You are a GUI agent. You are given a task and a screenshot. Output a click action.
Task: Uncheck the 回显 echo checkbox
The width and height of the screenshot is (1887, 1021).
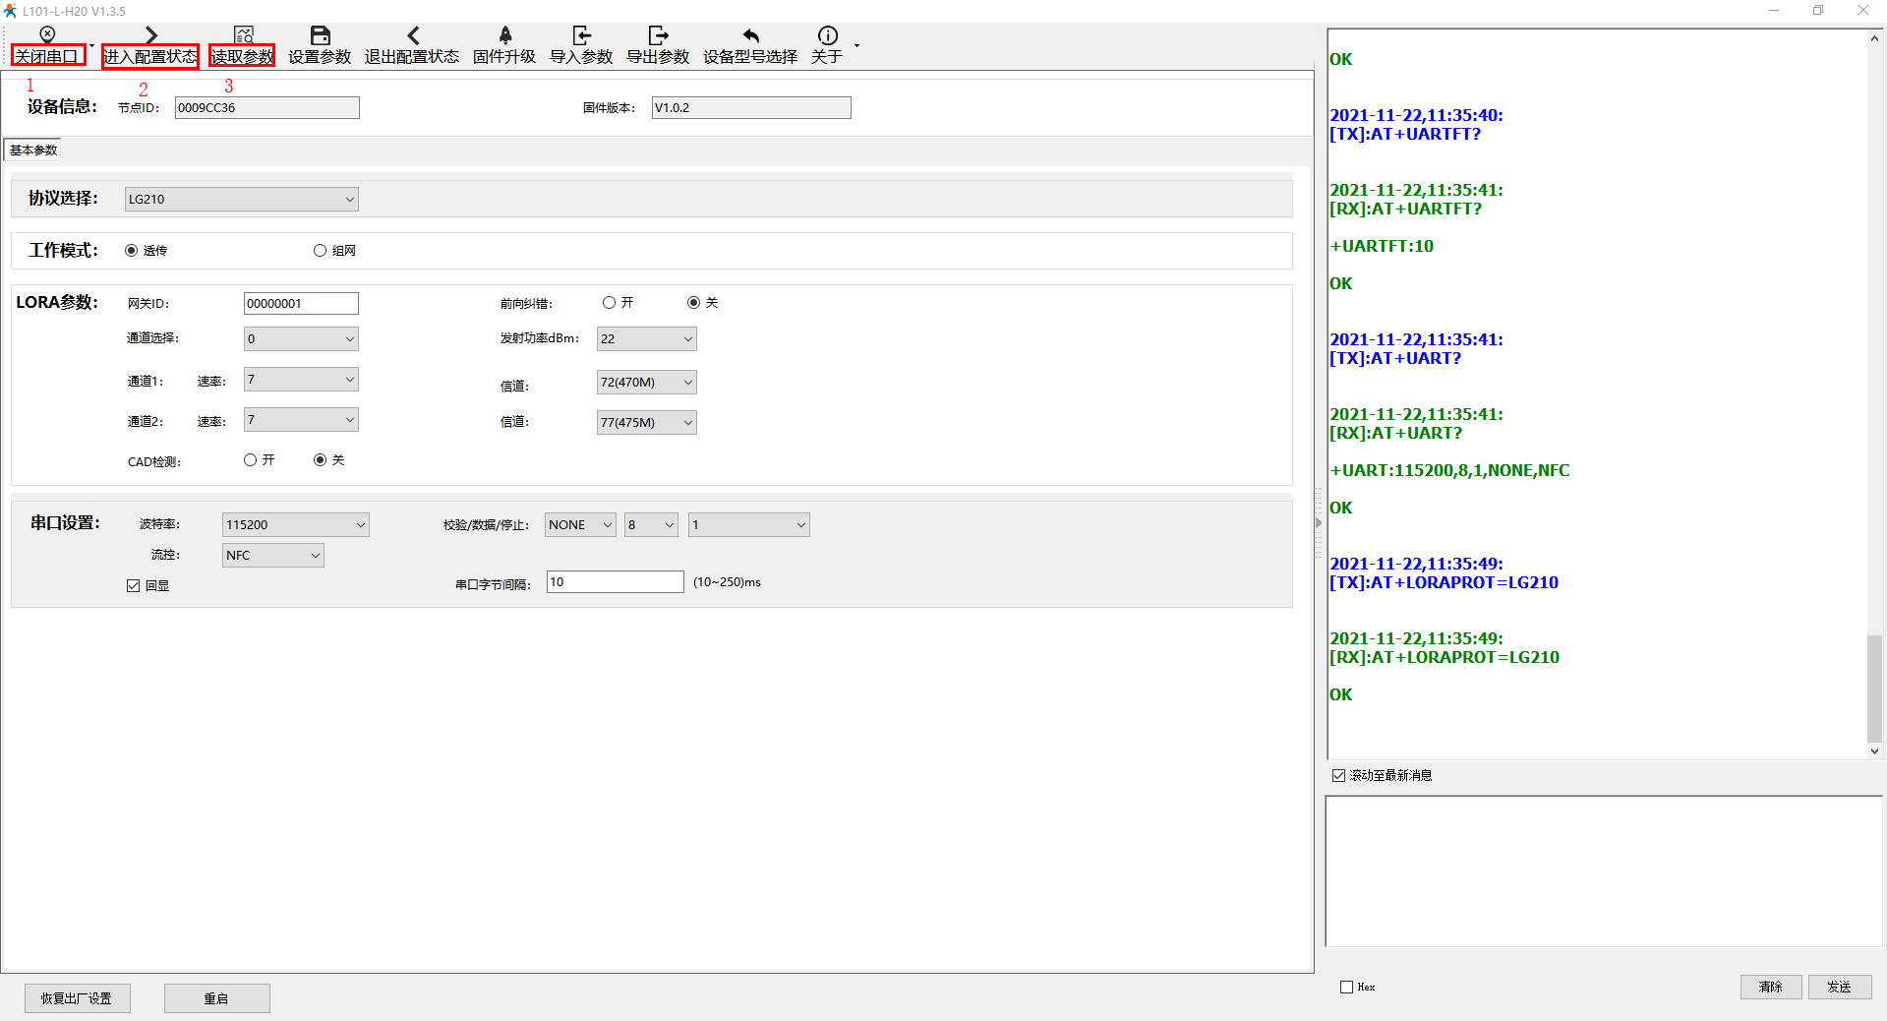coord(134,586)
